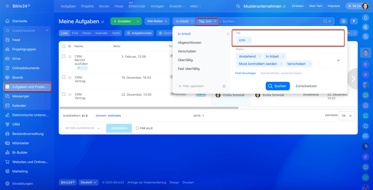Open row menu for CRM: Bericht ausfüllen
The width and height of the screenshot is (373, 190).
tap(70, 56)
